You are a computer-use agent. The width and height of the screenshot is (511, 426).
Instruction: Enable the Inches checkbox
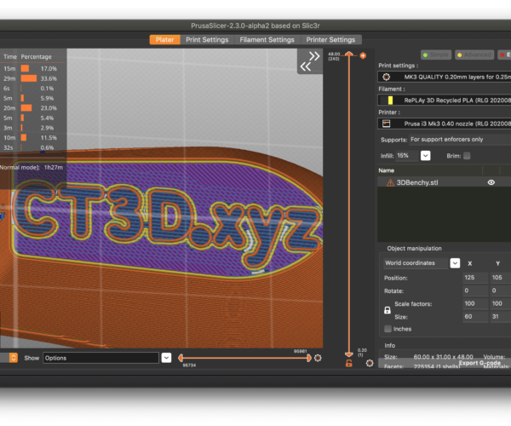[x=388, y=329]
